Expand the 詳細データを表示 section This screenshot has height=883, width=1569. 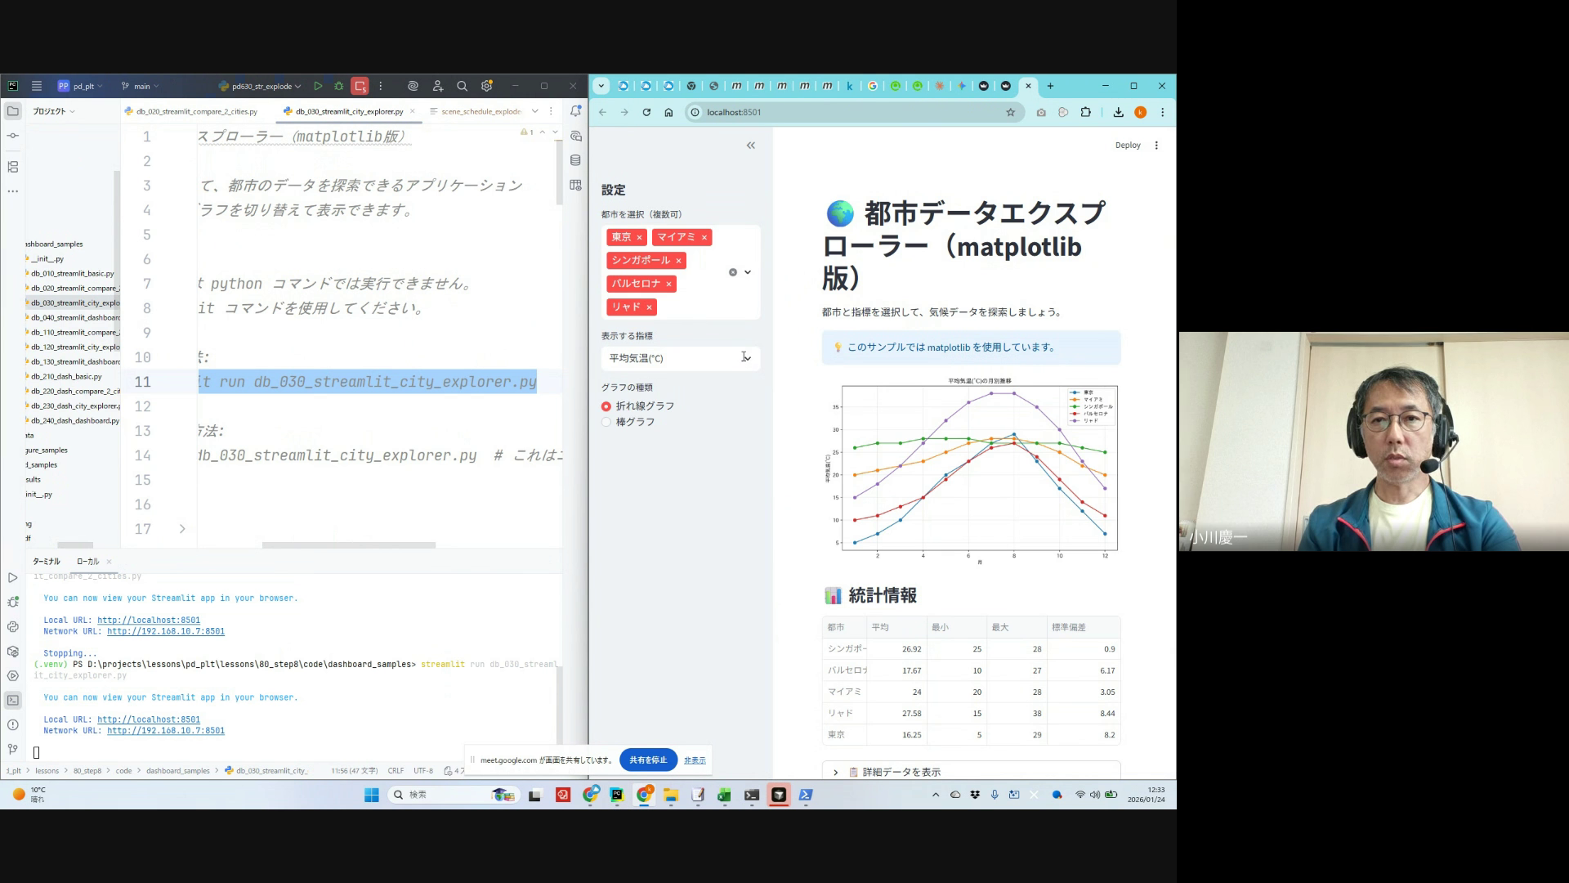(x=901, y=772)
